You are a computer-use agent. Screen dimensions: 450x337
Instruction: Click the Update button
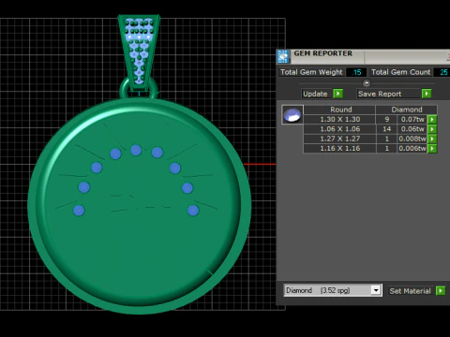317,94
